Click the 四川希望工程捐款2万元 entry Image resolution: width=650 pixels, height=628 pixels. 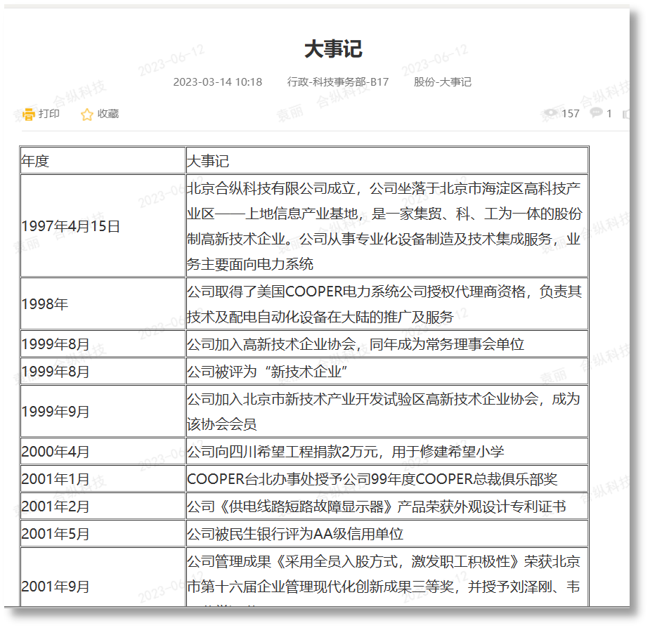tap(386, 452)
